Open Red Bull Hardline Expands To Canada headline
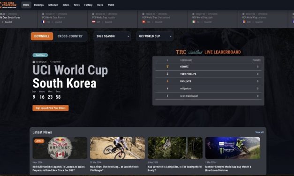Screen dimensions: 294x176 [59, 169]
